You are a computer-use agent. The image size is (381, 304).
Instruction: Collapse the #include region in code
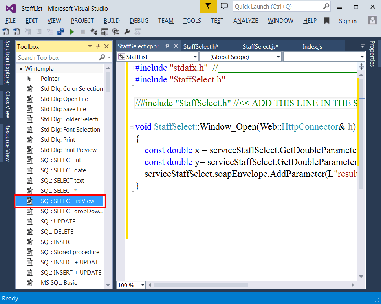tap(132, 68)
